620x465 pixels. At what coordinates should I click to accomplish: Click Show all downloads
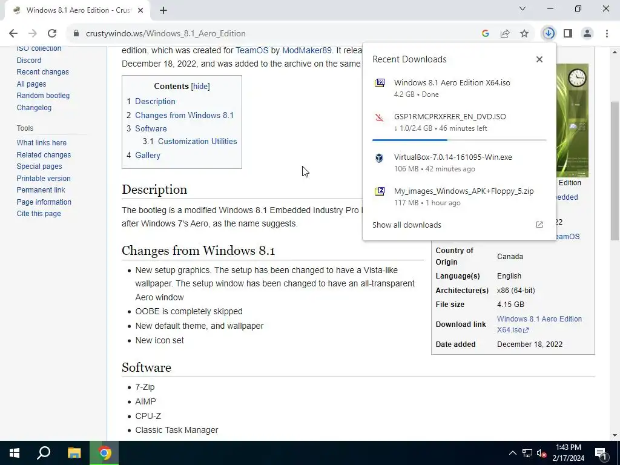[406, 225]
